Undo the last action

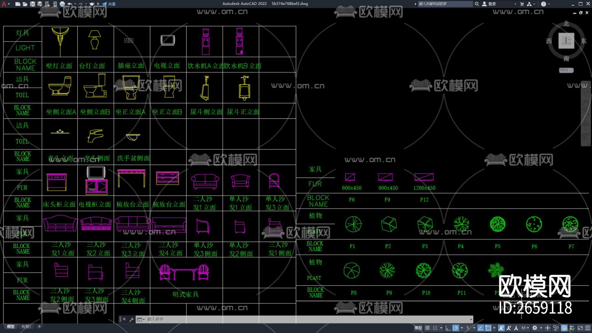70,4
